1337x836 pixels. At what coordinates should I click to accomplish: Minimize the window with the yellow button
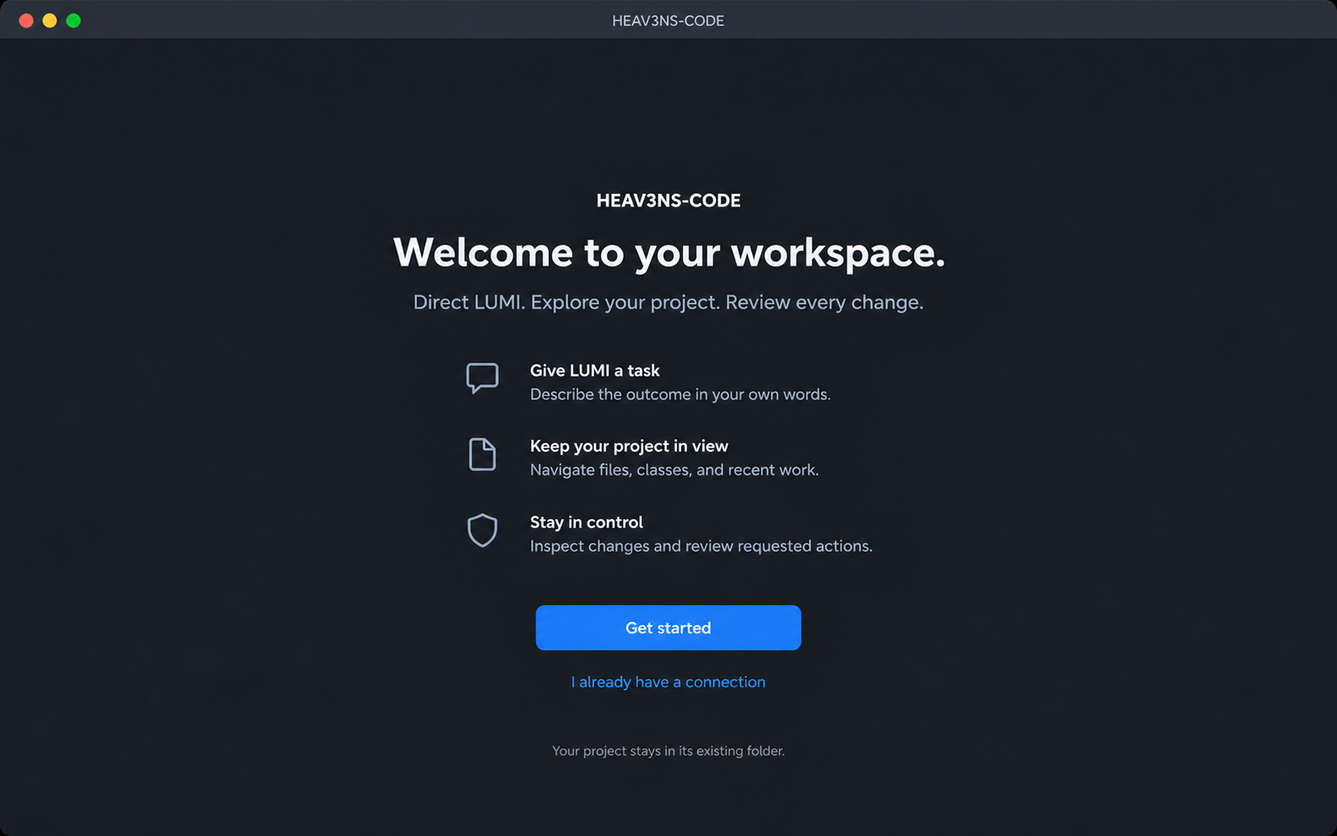[50, 20]
